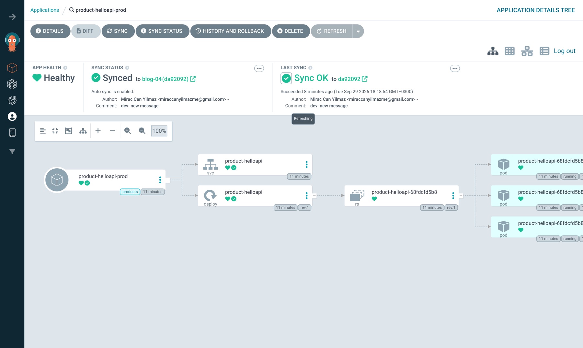Click the Sync Status button
The height and width of the screenshot is (348, 583).
click(x=162, y=31)
